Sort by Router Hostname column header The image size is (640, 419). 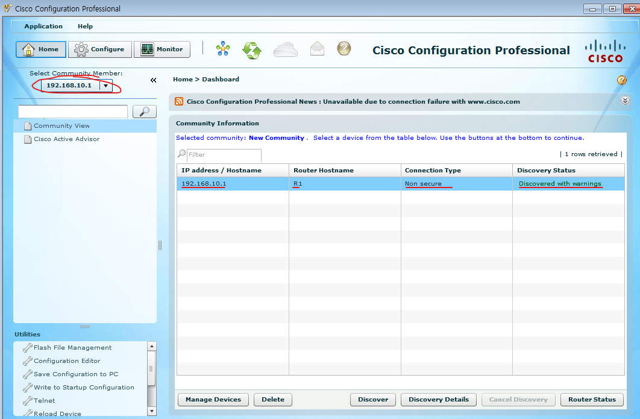(345, 170)
